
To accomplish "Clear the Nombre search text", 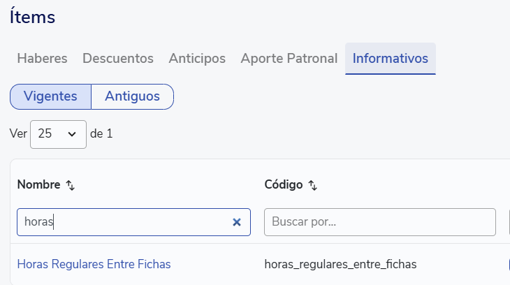I will click(x=237, y=222).
